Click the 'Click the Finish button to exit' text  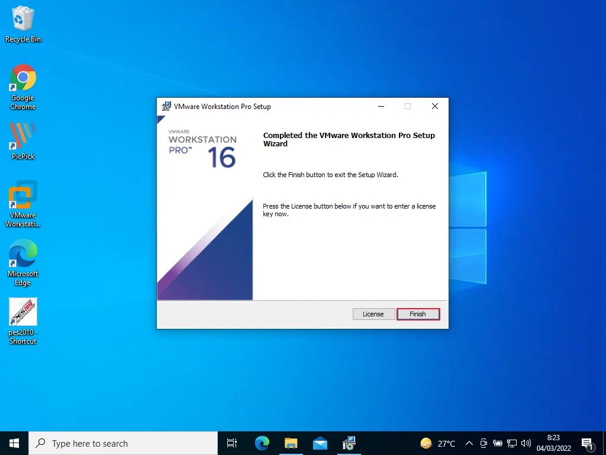(x=330, y=175)
